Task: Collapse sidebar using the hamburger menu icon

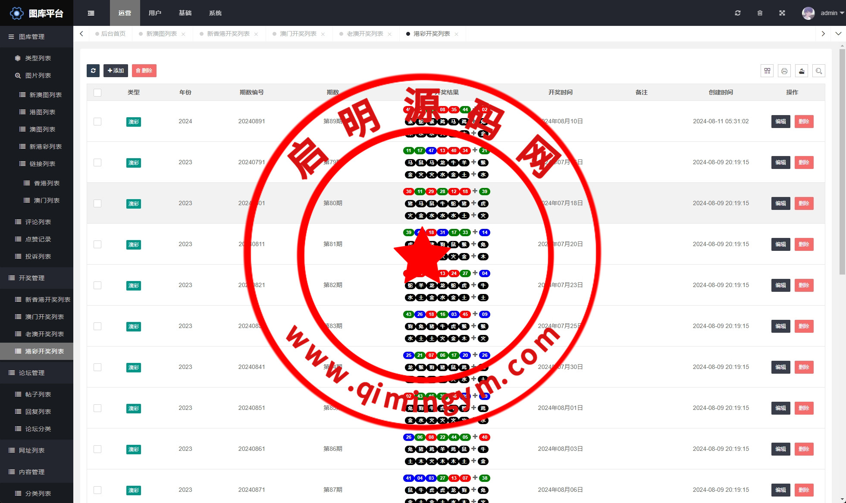Action: [x=91, y=13]
